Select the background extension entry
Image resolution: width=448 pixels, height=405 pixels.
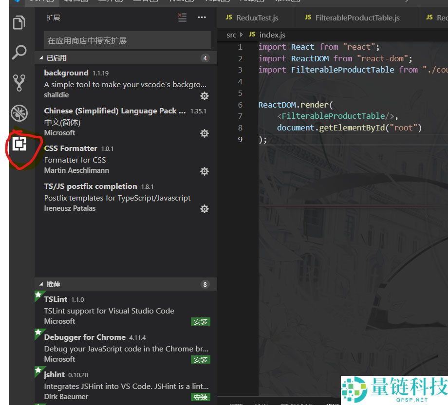click(x=126, y=84)
